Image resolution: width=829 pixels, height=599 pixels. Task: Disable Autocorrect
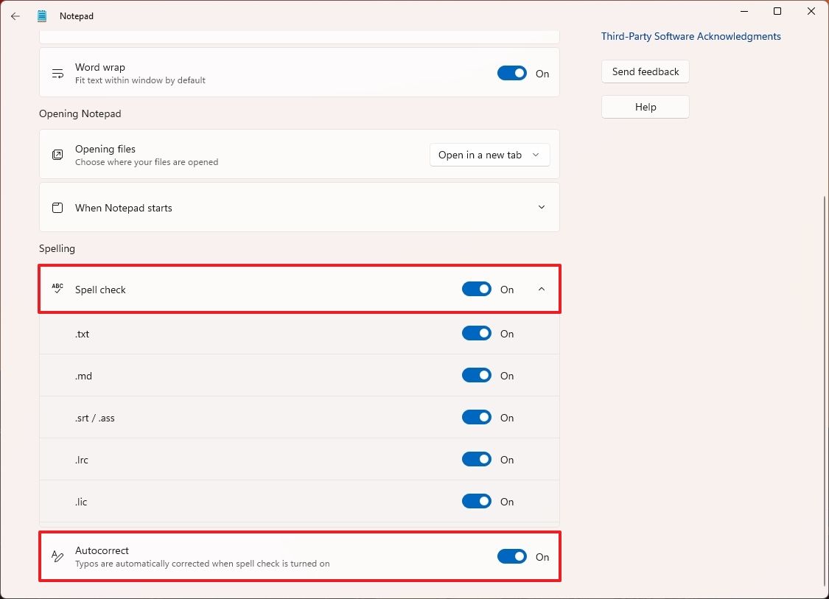[511, 556]
